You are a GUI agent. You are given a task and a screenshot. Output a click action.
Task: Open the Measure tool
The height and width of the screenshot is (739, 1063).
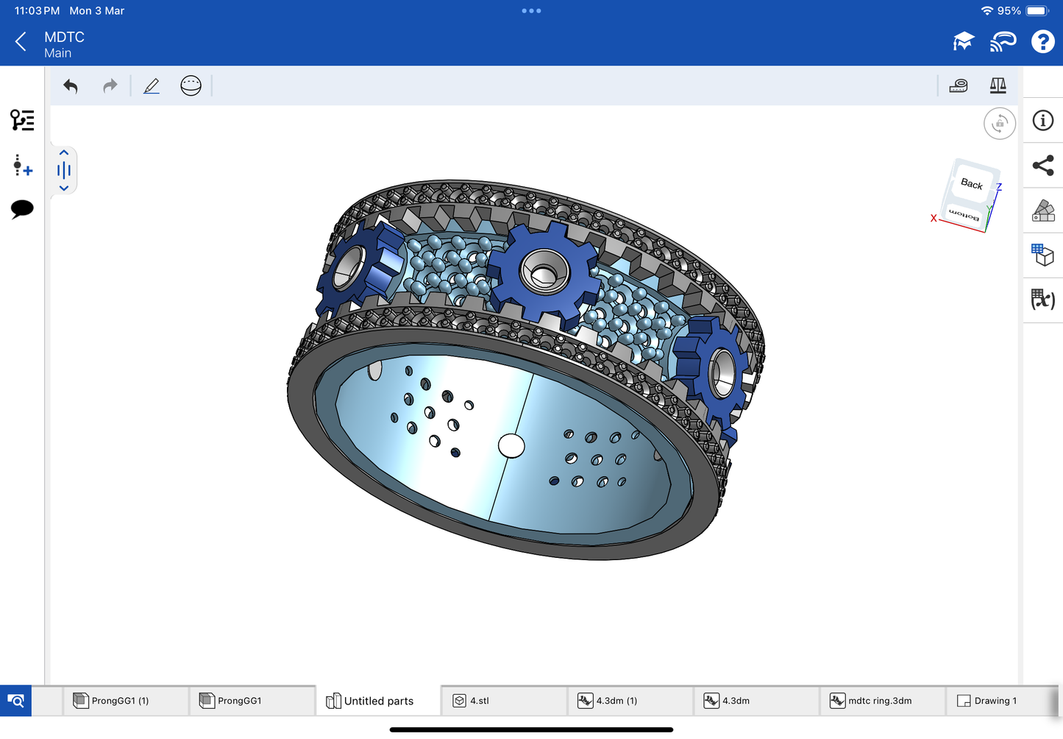coord(959,86)
